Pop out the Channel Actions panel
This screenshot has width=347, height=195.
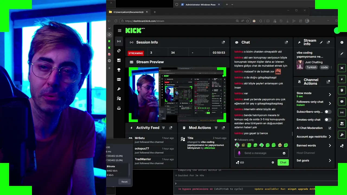tap(328, 82)
